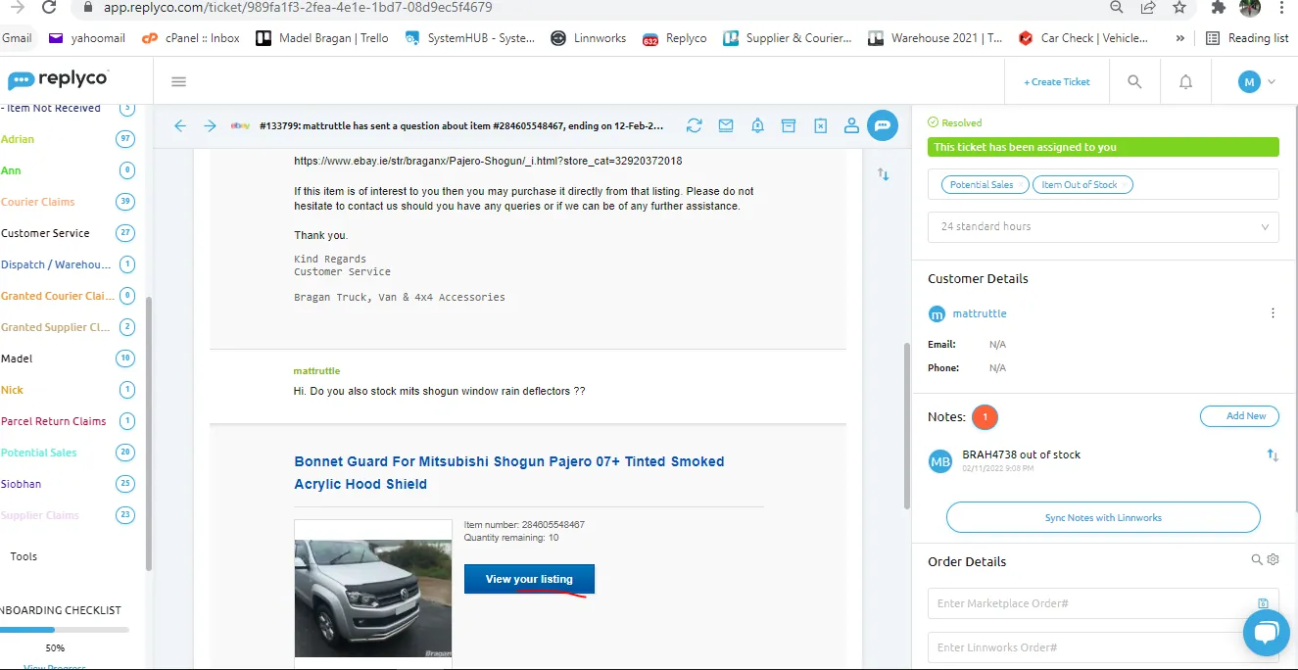Reorder notes with the sort arrows icon
The width and height of the screenshot is (1298, 670).
1273,455
